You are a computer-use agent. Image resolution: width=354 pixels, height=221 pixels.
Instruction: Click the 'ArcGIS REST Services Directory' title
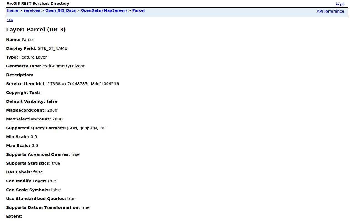(38, 4)
